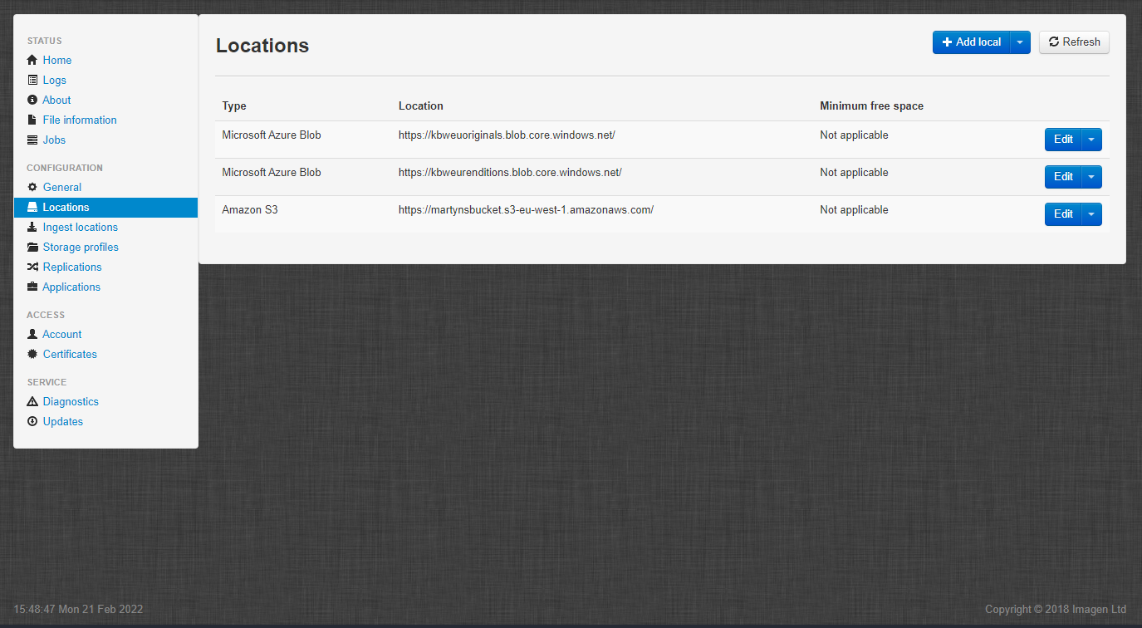The width and height of the screenshot is (1142, 628).
Task: Open Account access settings
Action: click(x=62, y=334)
